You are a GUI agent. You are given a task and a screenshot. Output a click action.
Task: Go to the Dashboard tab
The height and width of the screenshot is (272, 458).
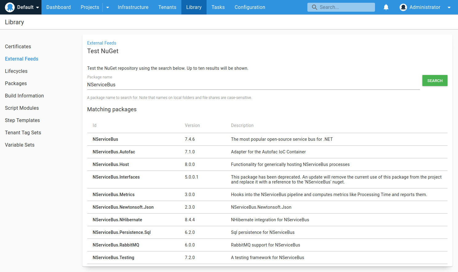click(58, 7)
